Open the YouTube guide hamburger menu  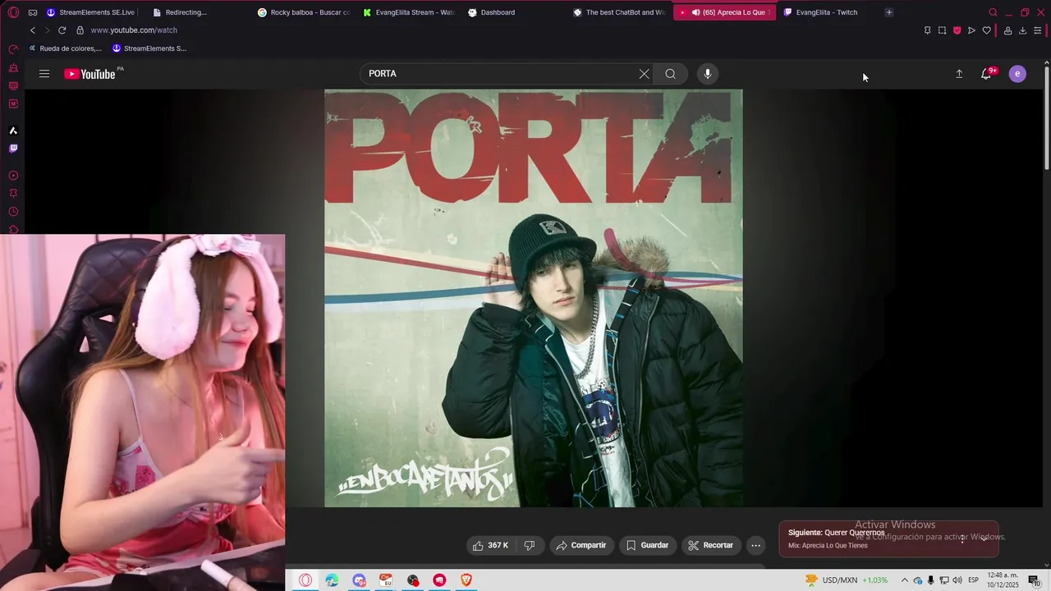tap(44, 74)
